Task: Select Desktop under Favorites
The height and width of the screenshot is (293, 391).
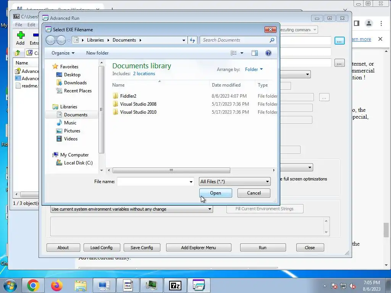Action: (x=72, y=74)
